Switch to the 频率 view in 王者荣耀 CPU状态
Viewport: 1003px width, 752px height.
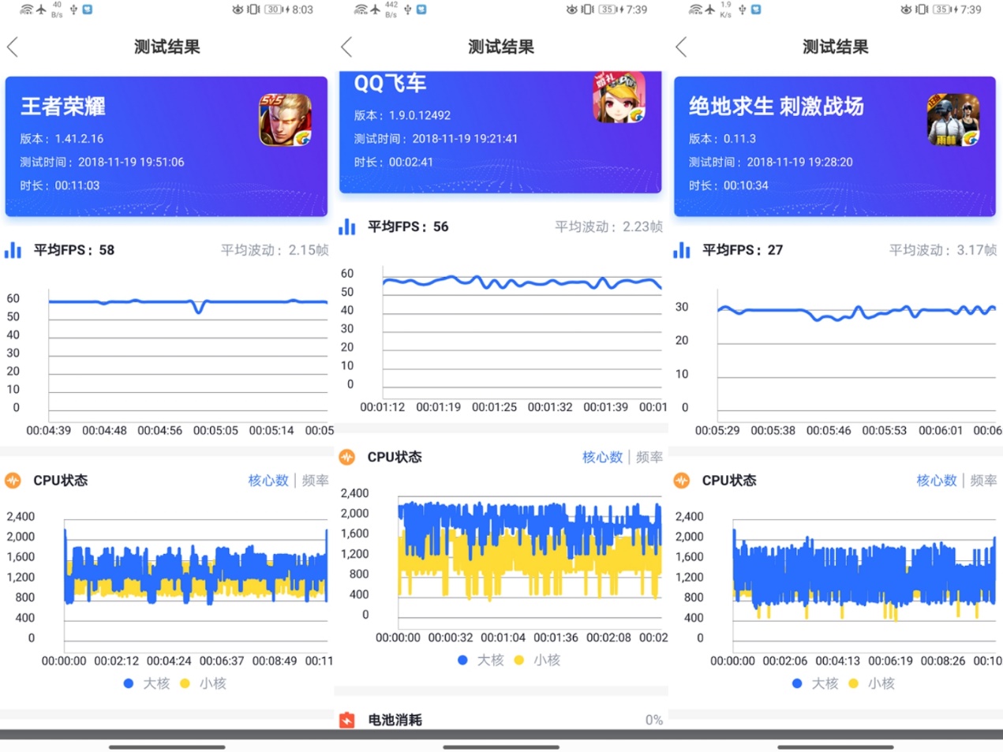(315, 480)
